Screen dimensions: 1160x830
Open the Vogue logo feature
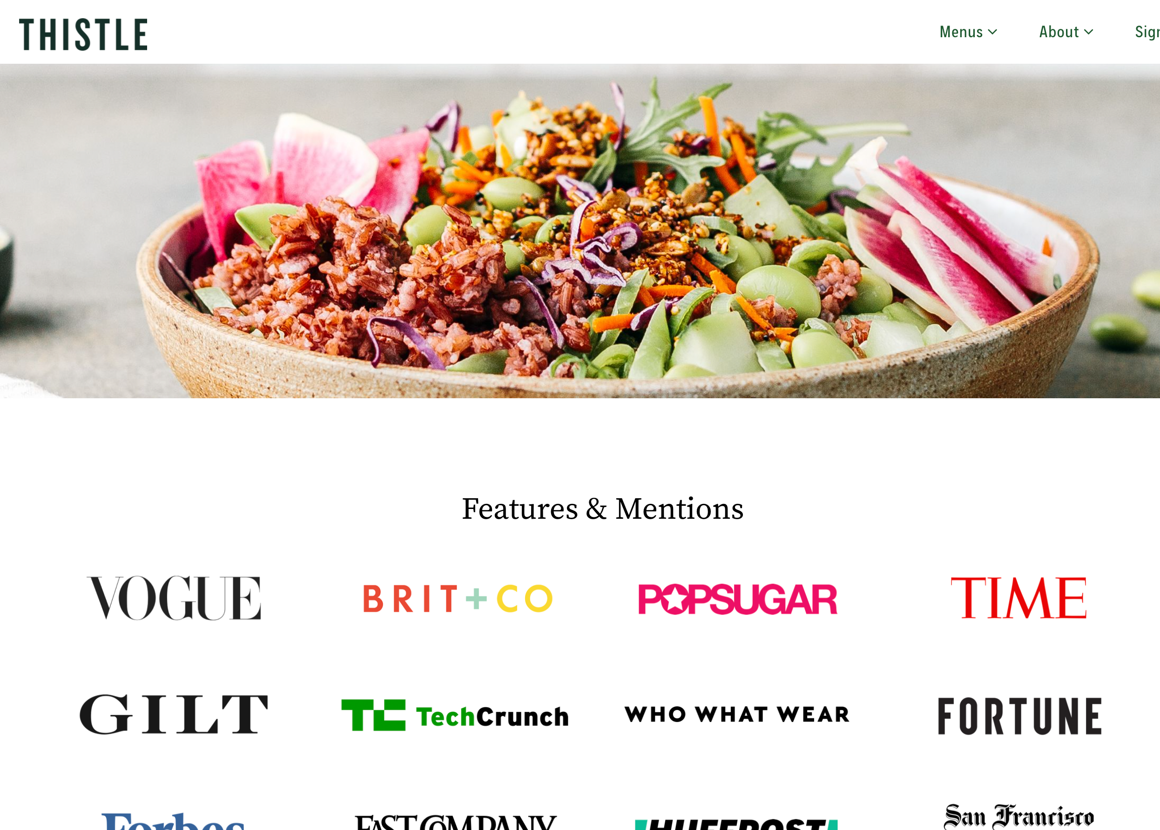(174, 598)
